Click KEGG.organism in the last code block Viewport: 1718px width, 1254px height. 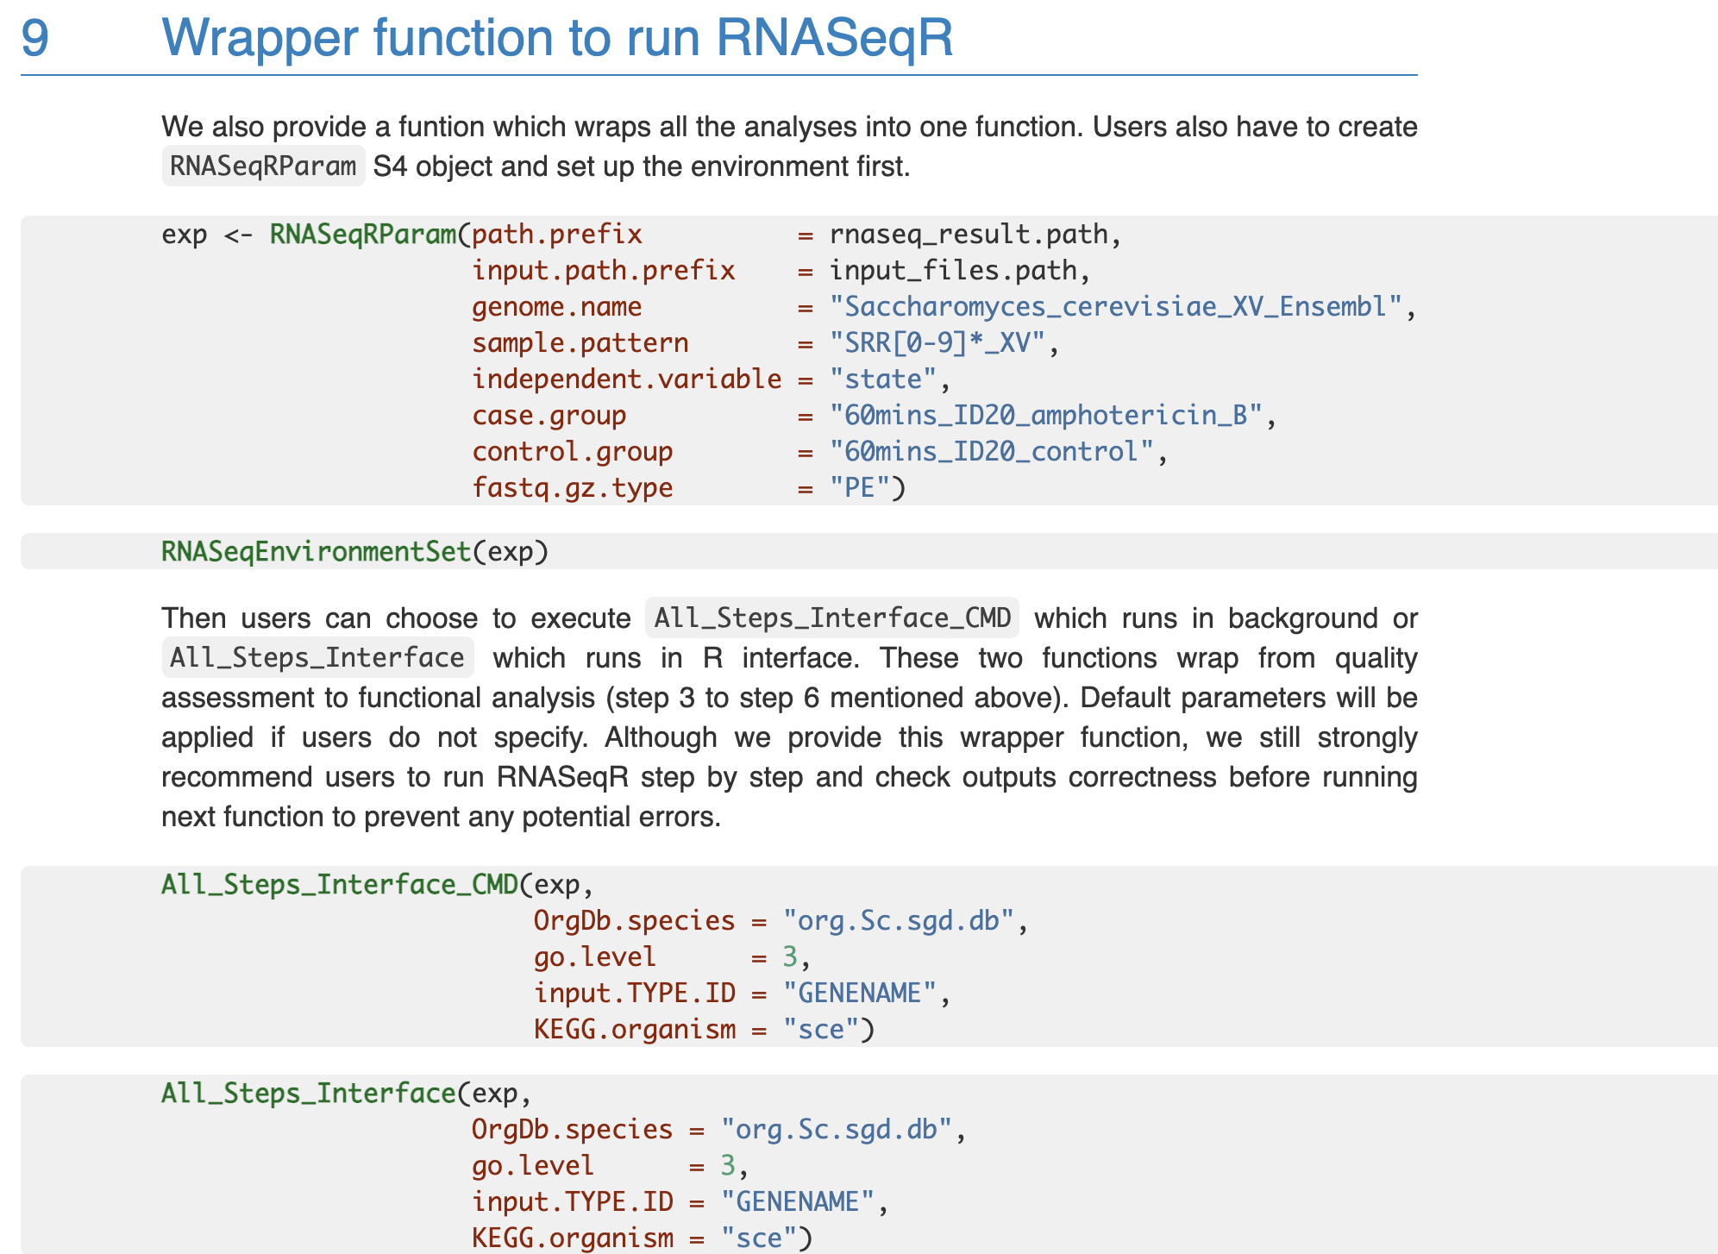(x=573, y=1238)
